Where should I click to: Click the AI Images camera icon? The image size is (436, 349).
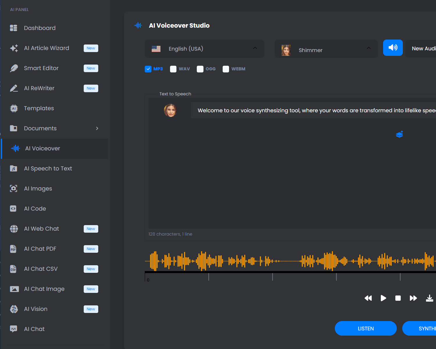(14, 188)
